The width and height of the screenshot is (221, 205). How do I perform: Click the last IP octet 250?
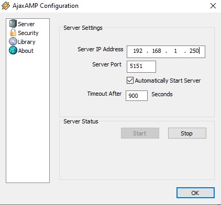click(194, 51)
